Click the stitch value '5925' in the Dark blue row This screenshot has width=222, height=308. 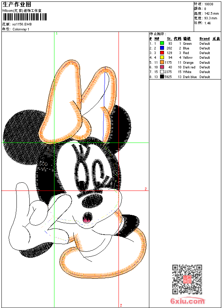pos(168,77)
